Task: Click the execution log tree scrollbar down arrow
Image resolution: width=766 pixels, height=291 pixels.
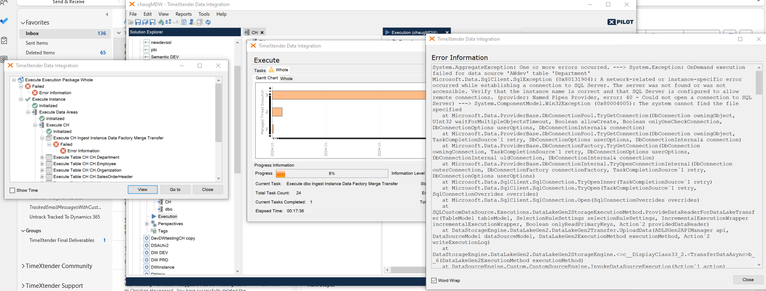Action: pos(219,178)
